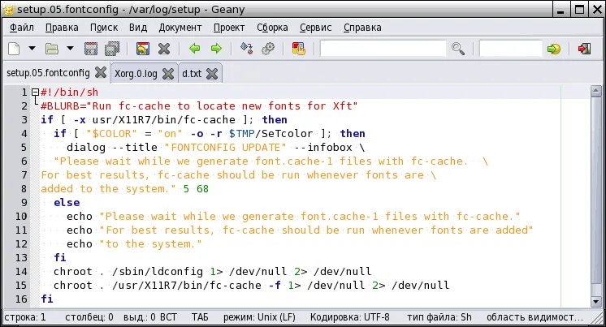Image resolution: width=606 pixels, height=327 pixels.
Task: Click 'тип файла: Sh' in status bar
Action: [x=439, y=317]
